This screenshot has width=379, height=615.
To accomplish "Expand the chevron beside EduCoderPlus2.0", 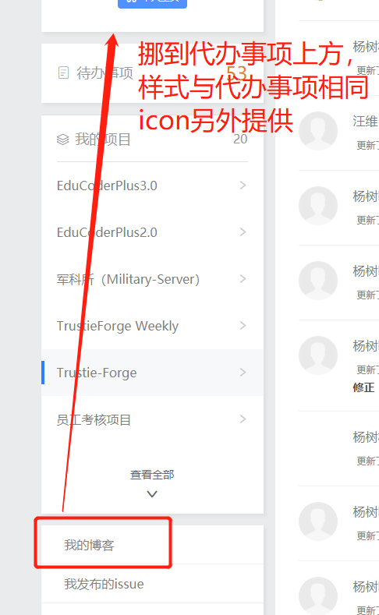I will pos(243,232).
